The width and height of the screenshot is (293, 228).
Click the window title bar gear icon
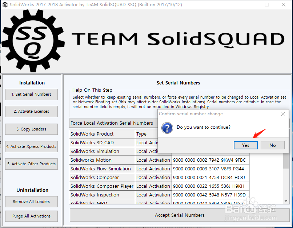tap(5, 5)
